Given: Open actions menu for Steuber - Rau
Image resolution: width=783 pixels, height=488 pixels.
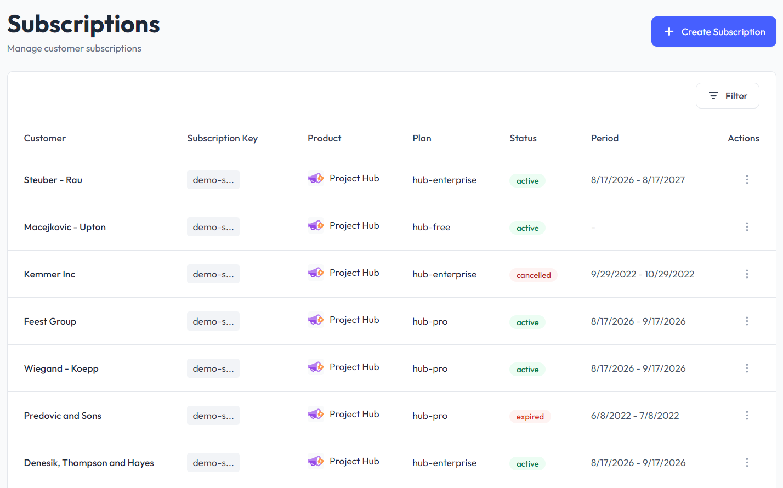Looking at the screenshot, I should tap(747, 180).
